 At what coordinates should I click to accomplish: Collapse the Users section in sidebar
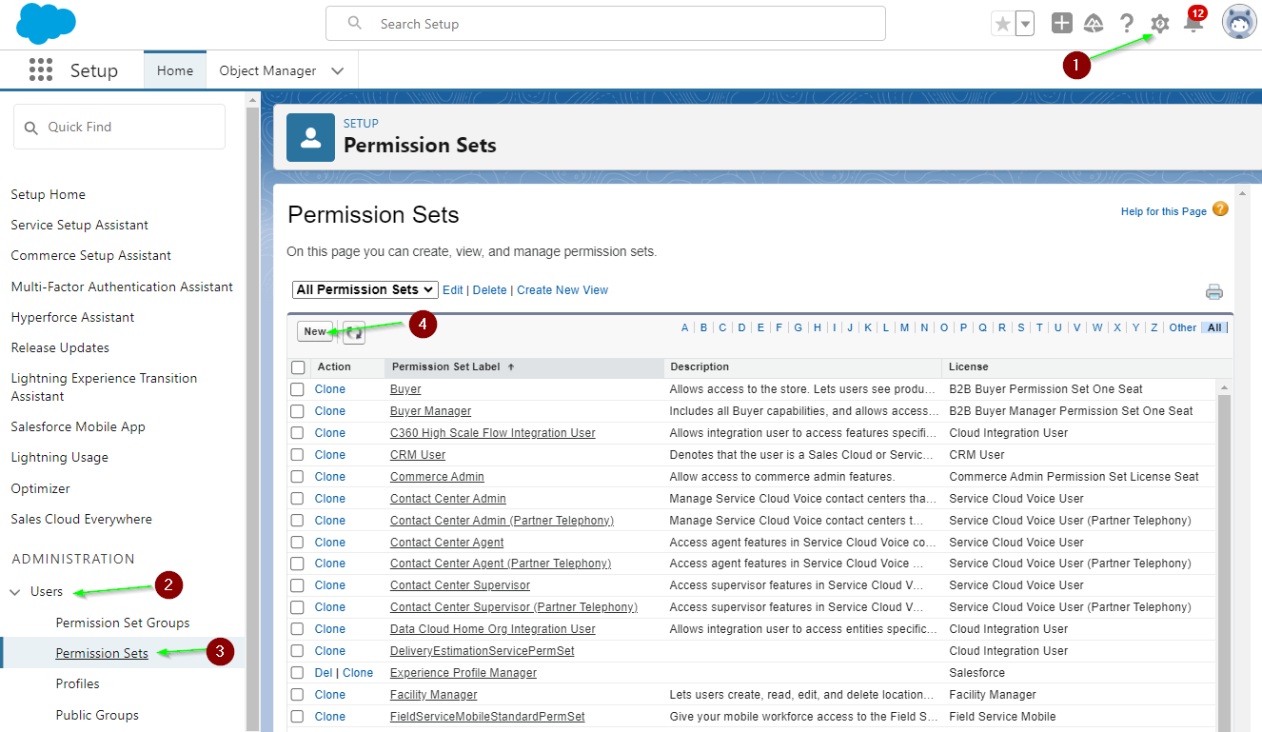click(x=15, y=592)
